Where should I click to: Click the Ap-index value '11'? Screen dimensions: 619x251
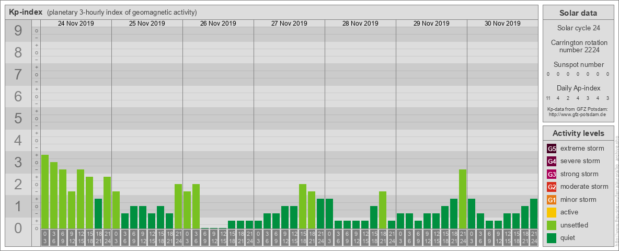point(548,98)
